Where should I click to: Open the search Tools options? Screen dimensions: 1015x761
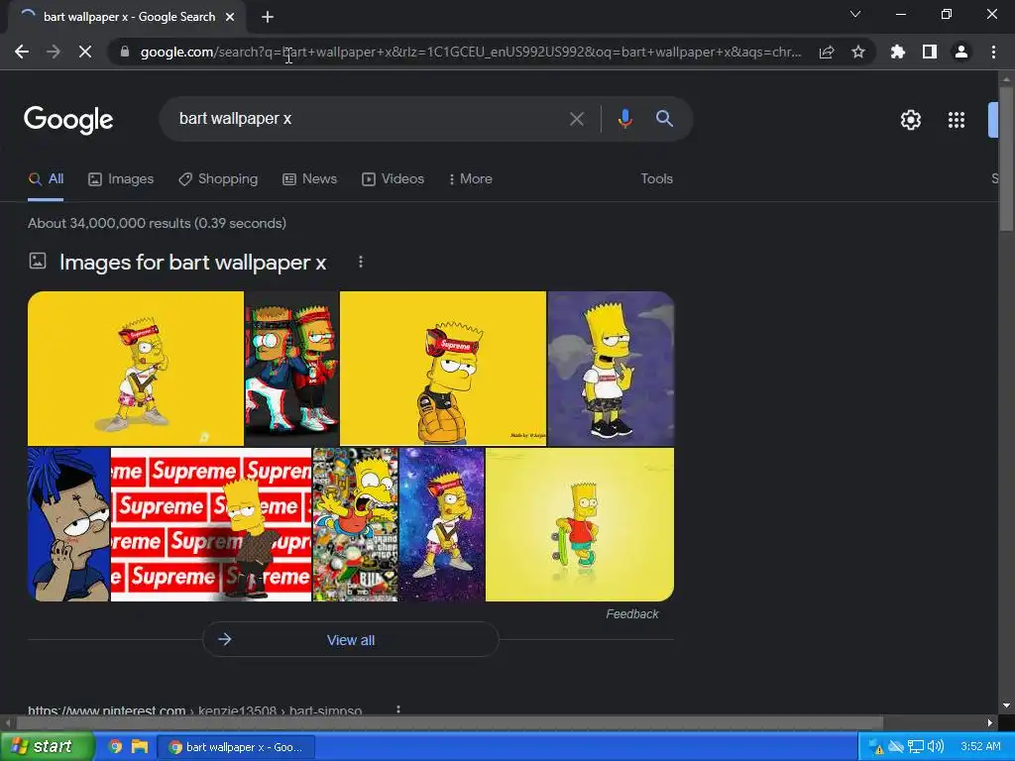click(656, 179)
